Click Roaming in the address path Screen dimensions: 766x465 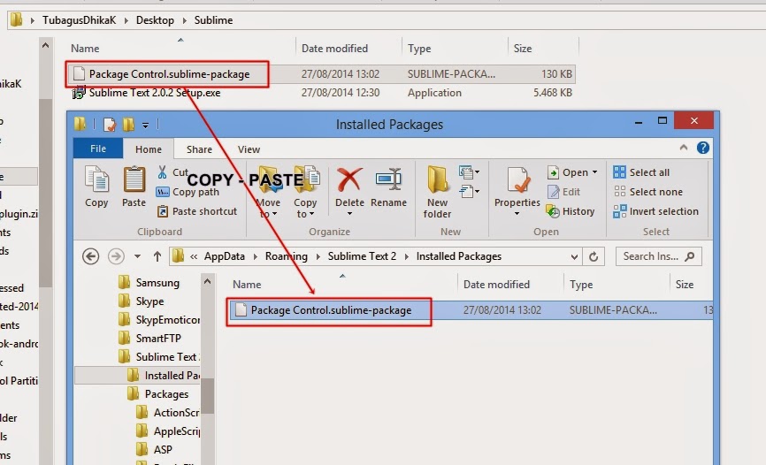pos(287,256)
